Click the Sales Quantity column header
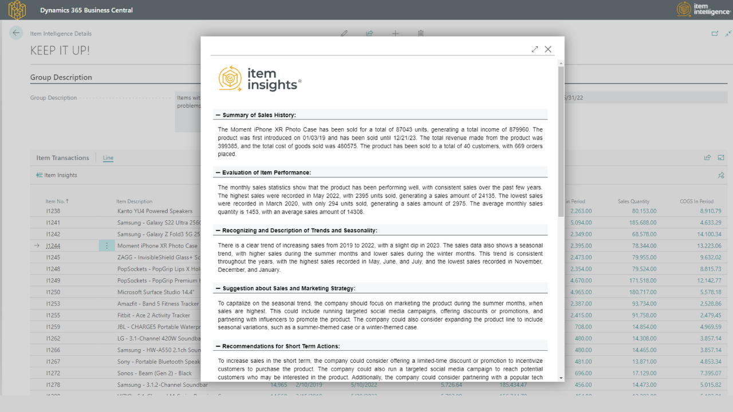733x412 pixels. pos(633,201)
